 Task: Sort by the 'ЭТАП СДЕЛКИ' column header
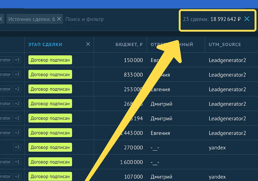45,44
